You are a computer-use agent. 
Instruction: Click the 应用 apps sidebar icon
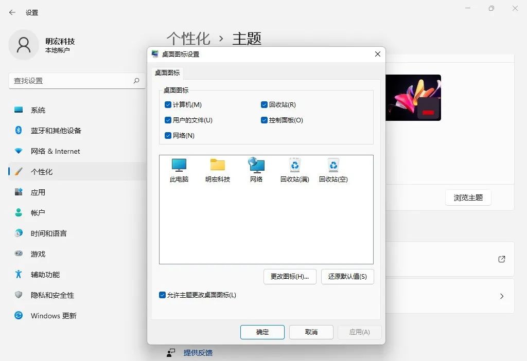point(19,192)
